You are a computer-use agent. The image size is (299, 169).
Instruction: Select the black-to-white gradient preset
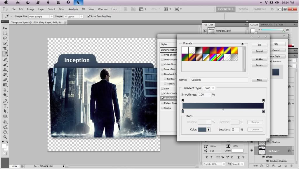click(x=199, y=50)
